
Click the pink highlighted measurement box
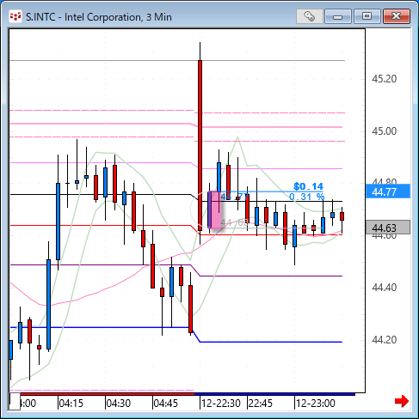214,209
